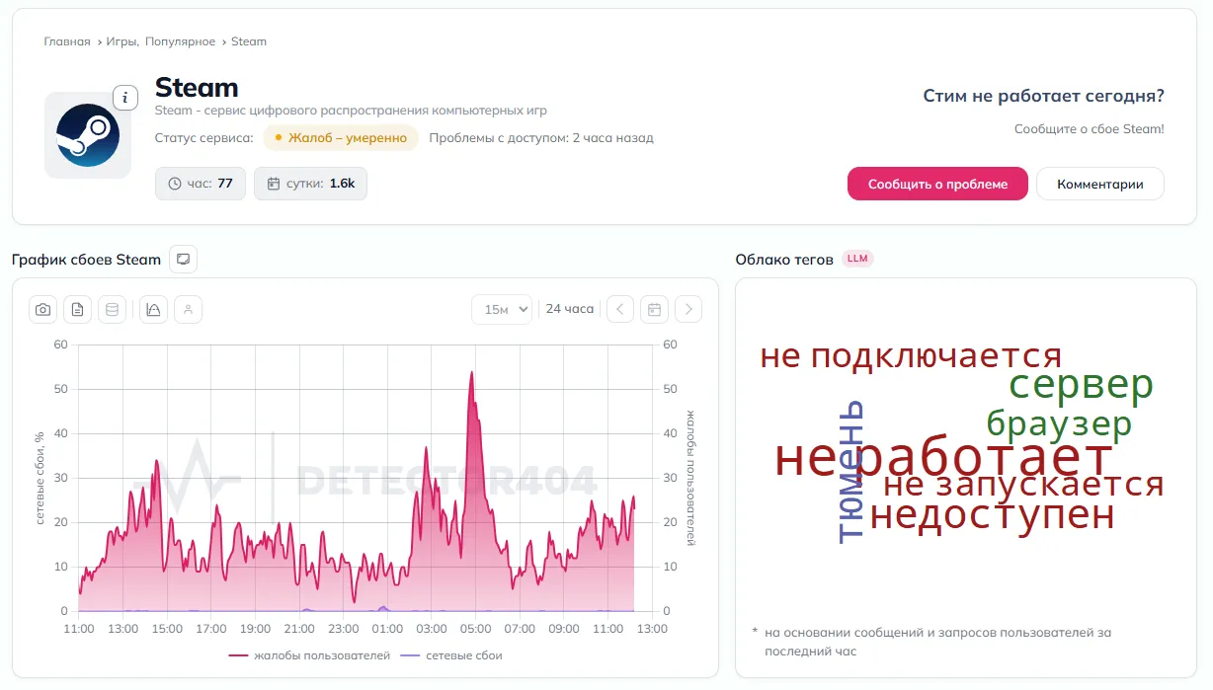Follow the Главная breadcrumb link

[x=67, y=41]
